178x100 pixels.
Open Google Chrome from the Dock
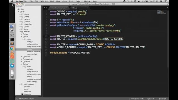pos(12,48)
